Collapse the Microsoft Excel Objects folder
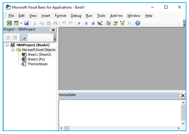Viewport: 189px width, 134px height. pyautogui.click(x=13, y=50)
